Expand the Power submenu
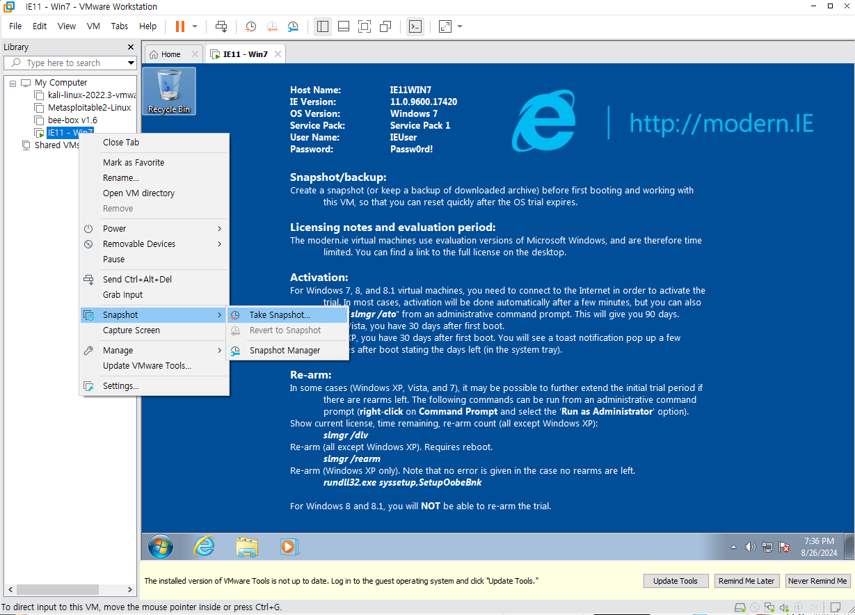The height and width of the screenshot is (615, 855). point(154,228)
